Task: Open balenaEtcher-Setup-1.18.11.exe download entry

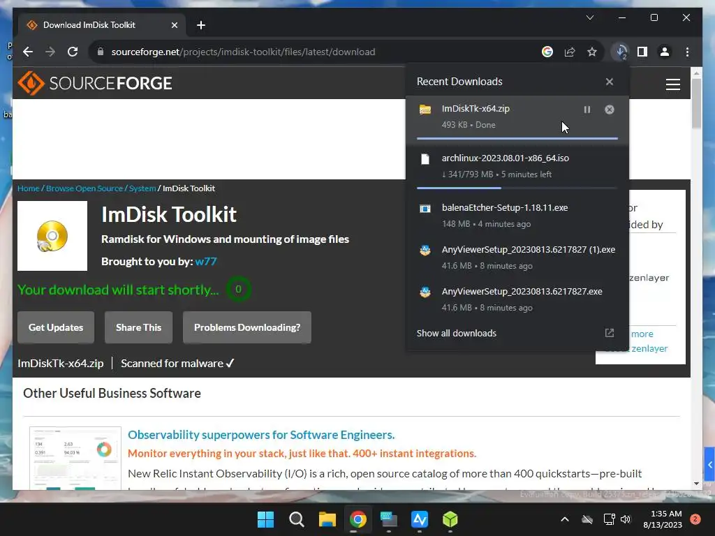Action: (x=517, y=215)
